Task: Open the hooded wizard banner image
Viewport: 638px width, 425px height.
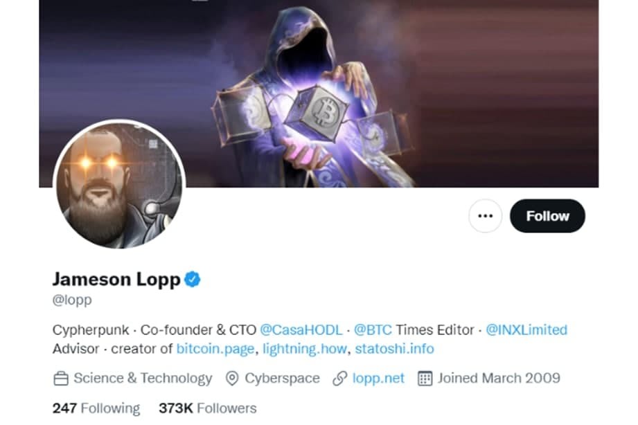Action: [319, 93]
